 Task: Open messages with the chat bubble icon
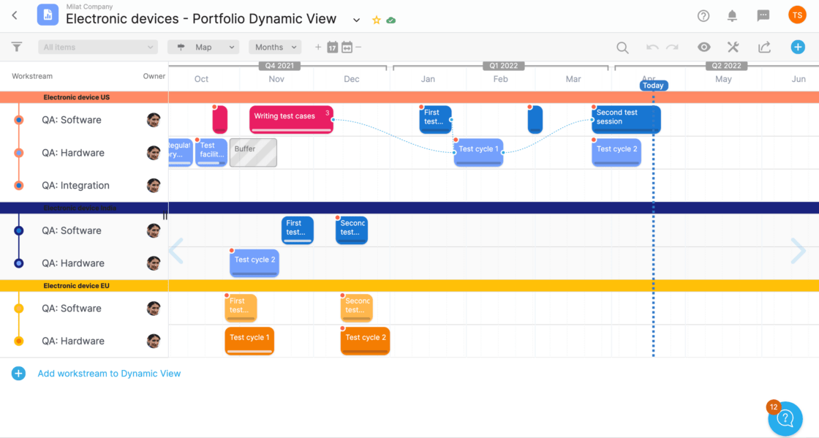(x=763, y=15)
